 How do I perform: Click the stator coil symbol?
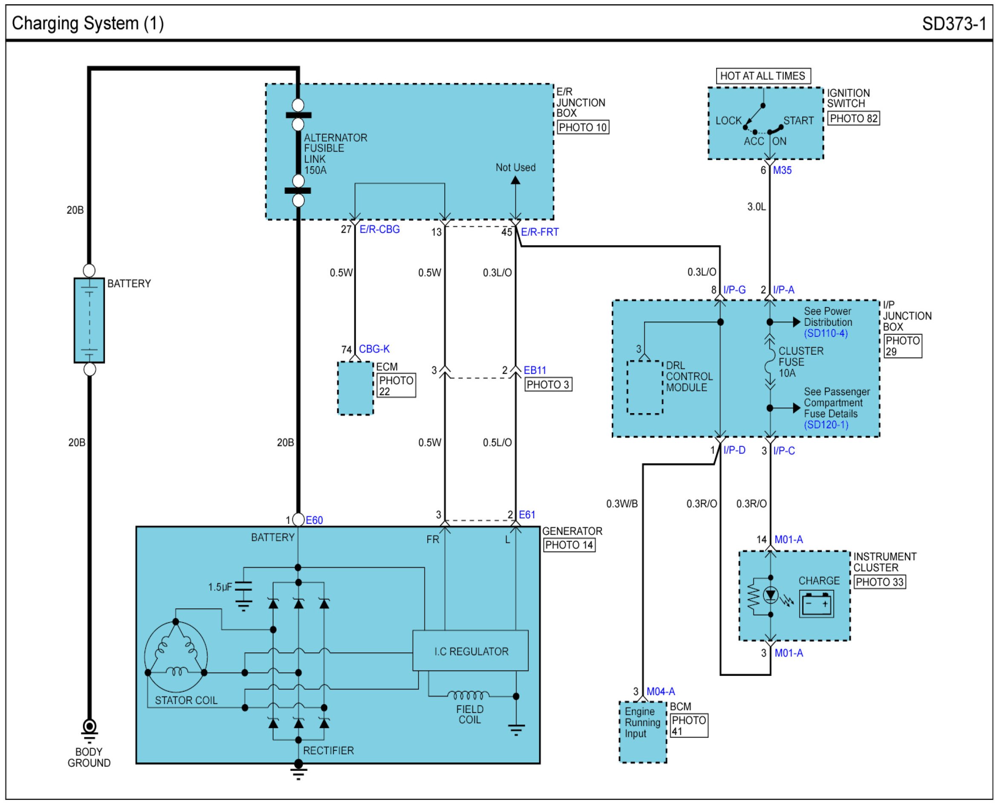tap(176, 657)
